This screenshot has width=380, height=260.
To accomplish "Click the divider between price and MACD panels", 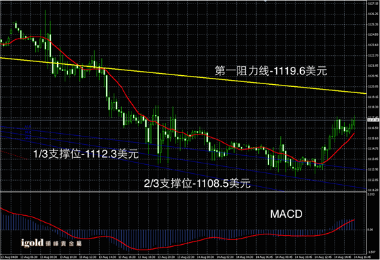I will [x=183, y=192].
